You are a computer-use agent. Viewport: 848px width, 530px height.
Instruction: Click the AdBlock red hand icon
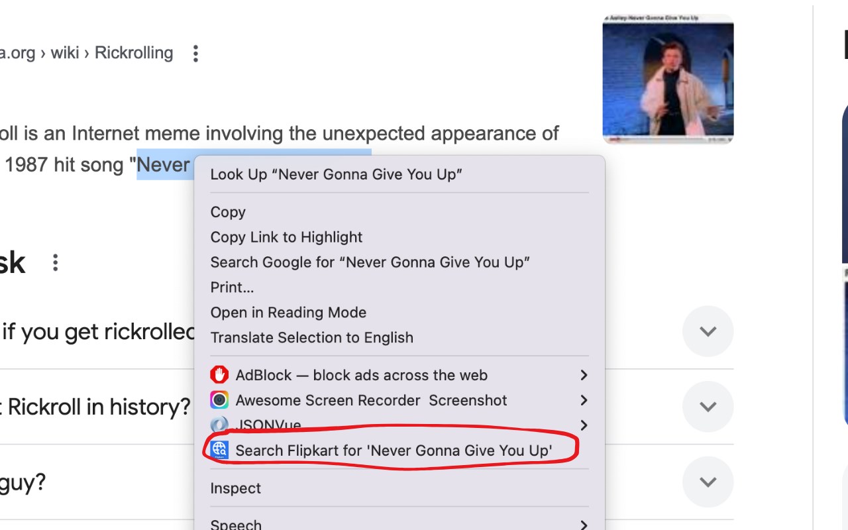[x=219, y=375]
